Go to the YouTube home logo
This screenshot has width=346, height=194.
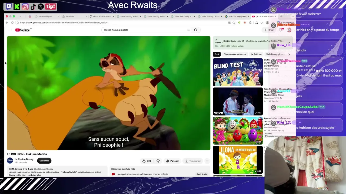pos(23,30)
